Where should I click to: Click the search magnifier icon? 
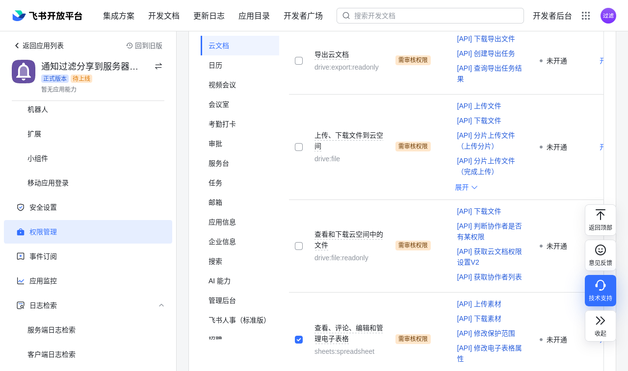click(346, 16)
